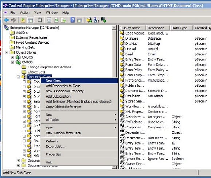Expand the Wor... class subnode
211x178 pixels.
24,151
